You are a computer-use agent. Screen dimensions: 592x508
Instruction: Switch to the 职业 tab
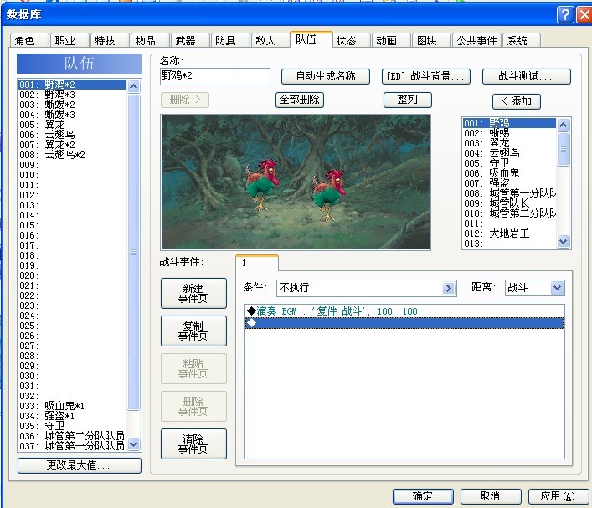(69, 40)
